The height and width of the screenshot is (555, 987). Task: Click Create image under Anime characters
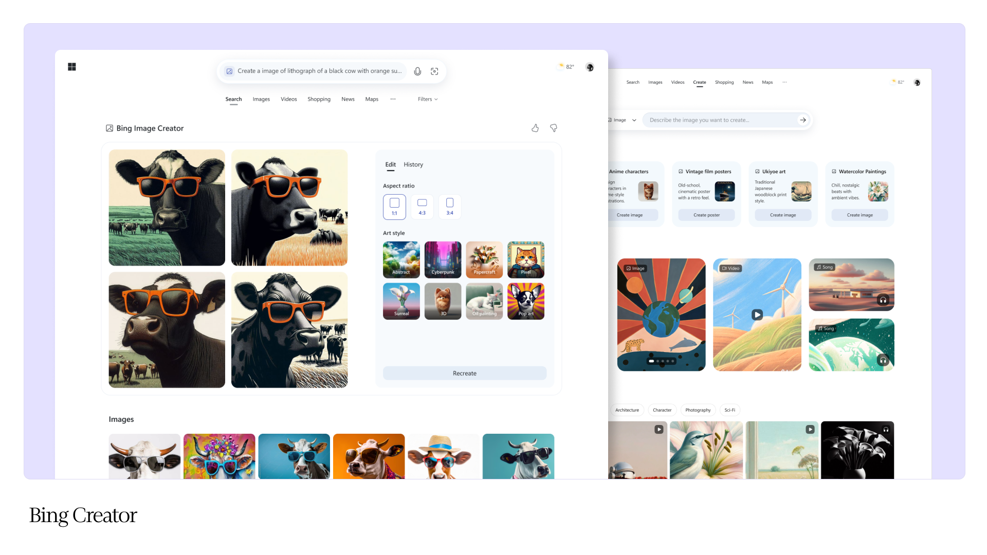[x=632, y=215]
